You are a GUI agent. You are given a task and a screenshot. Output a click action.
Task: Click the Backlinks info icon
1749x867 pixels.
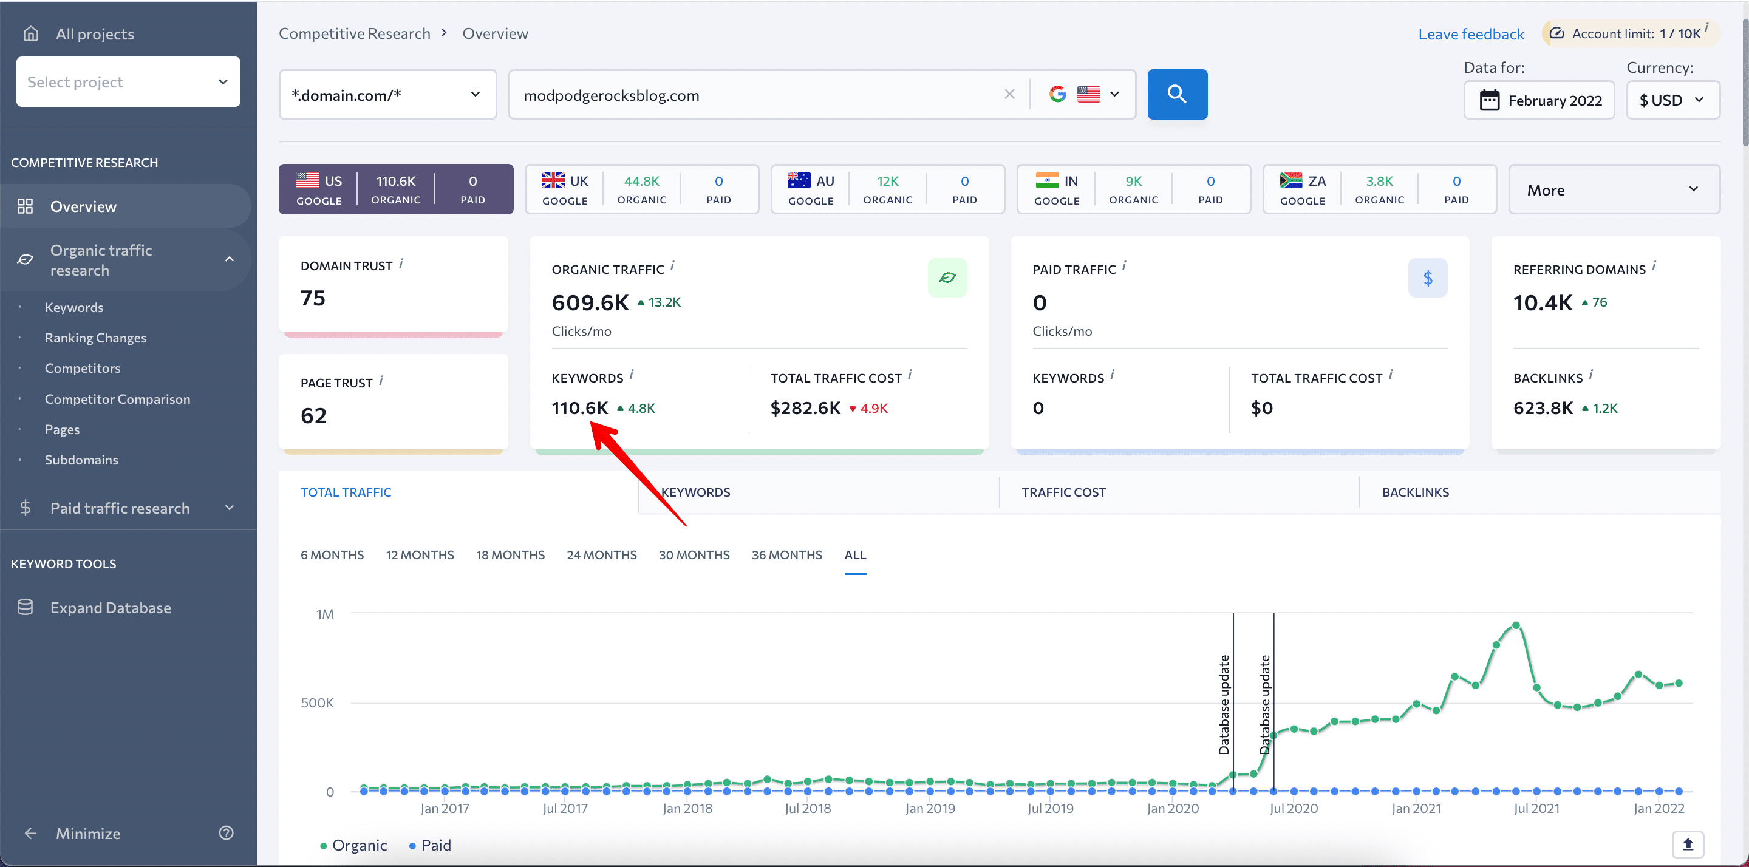[1591, 375]
